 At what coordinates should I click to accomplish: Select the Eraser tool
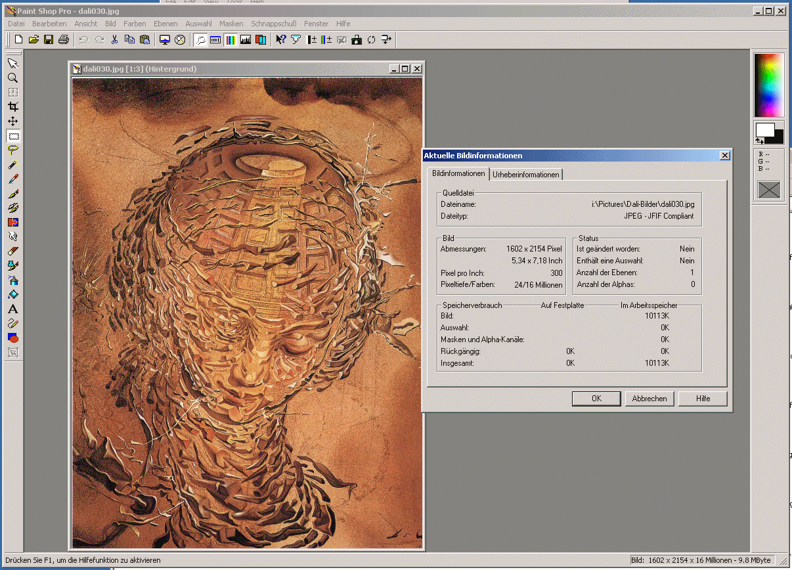click(x=12, y=251)
